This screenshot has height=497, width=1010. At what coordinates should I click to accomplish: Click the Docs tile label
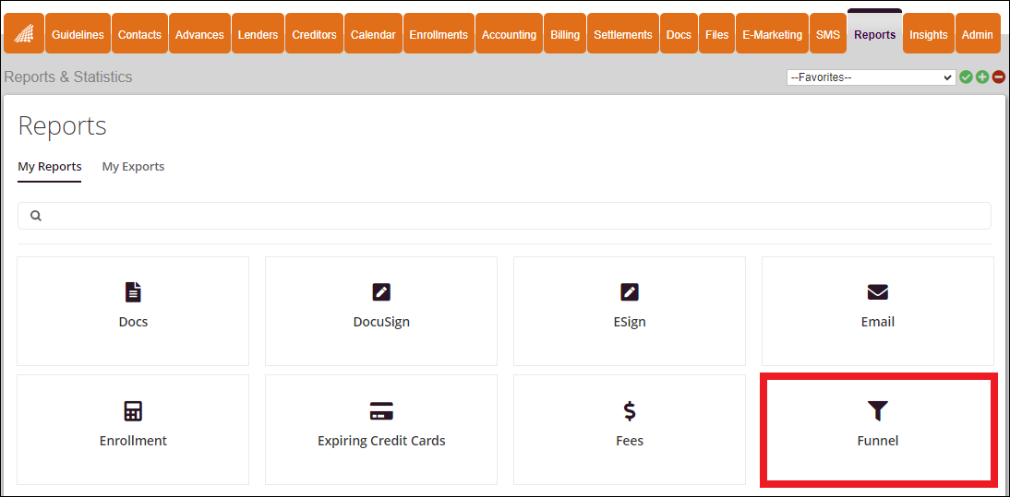pos(133,322)
